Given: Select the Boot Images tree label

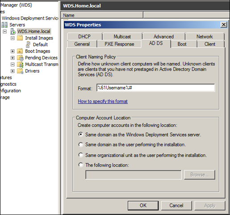Looking at the screenshot, I should 38,51.
